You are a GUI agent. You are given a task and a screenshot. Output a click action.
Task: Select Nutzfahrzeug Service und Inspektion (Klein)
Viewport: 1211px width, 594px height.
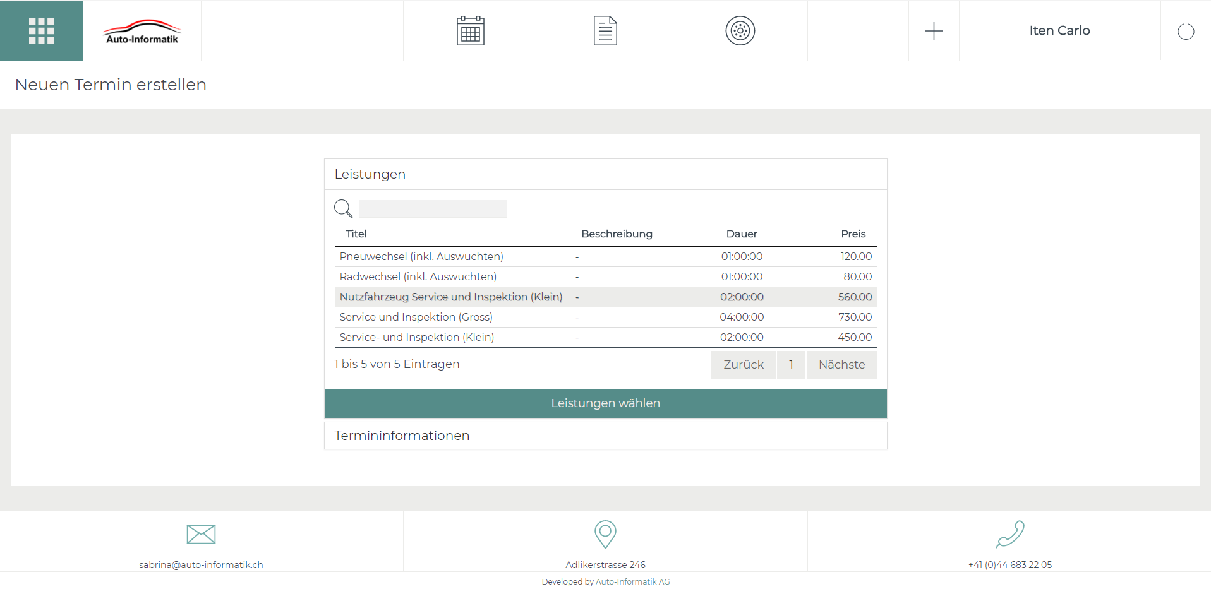(606, 297)
